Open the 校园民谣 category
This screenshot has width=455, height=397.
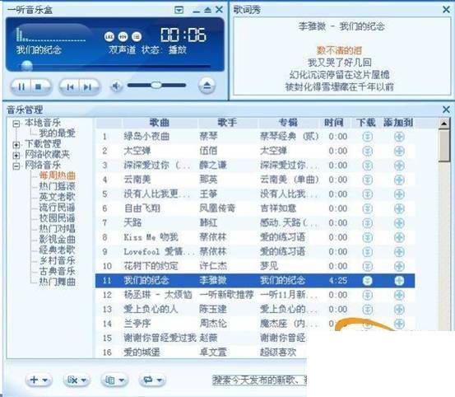57,218
